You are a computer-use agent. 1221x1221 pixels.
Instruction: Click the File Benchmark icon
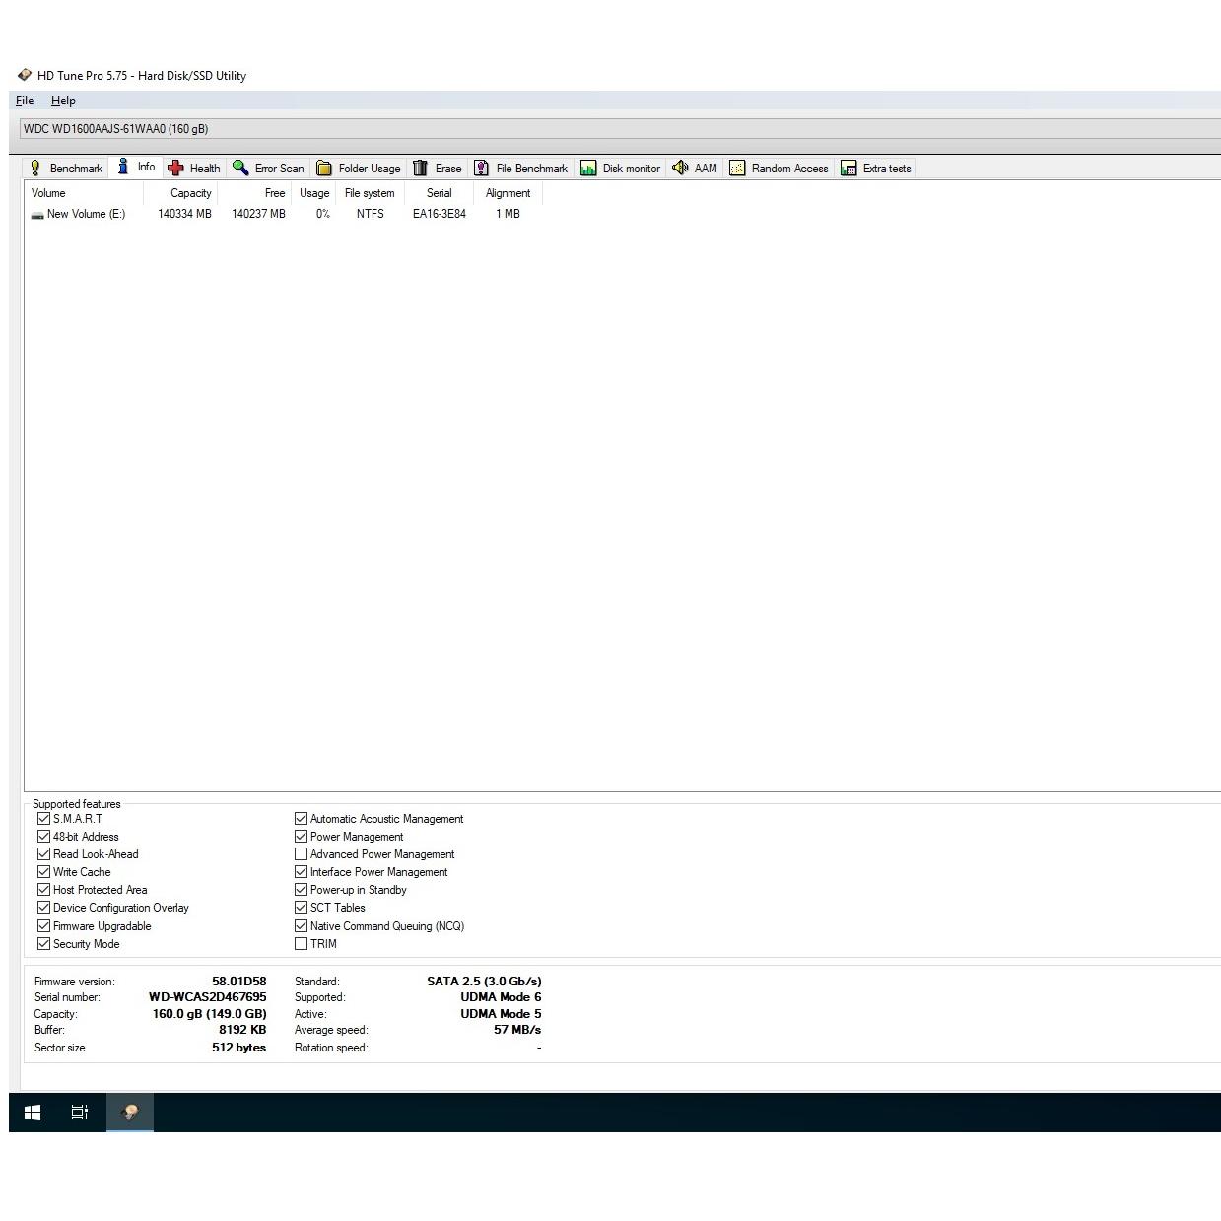[x=481, y=169]
